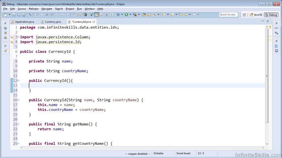
Task: Open the New wizard dropdown arrow
Action: pos(10,14)
